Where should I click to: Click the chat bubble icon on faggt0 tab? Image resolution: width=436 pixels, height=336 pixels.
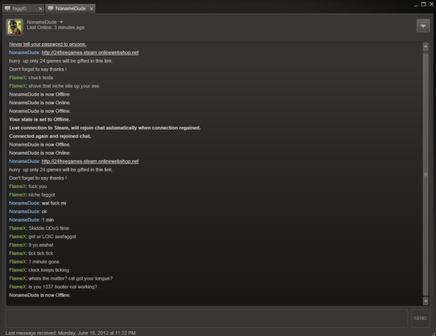tap(8, 8)
